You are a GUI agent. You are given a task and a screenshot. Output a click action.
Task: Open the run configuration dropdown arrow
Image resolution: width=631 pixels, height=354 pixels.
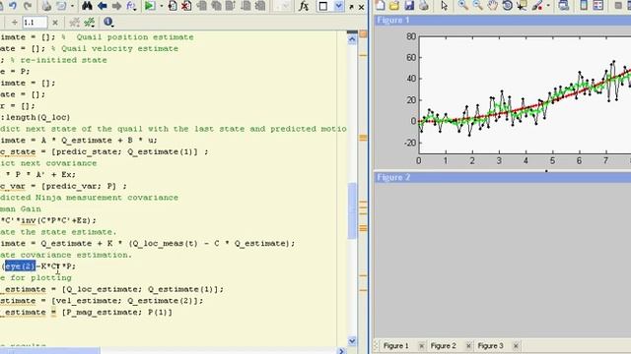(x=162, y=6)
